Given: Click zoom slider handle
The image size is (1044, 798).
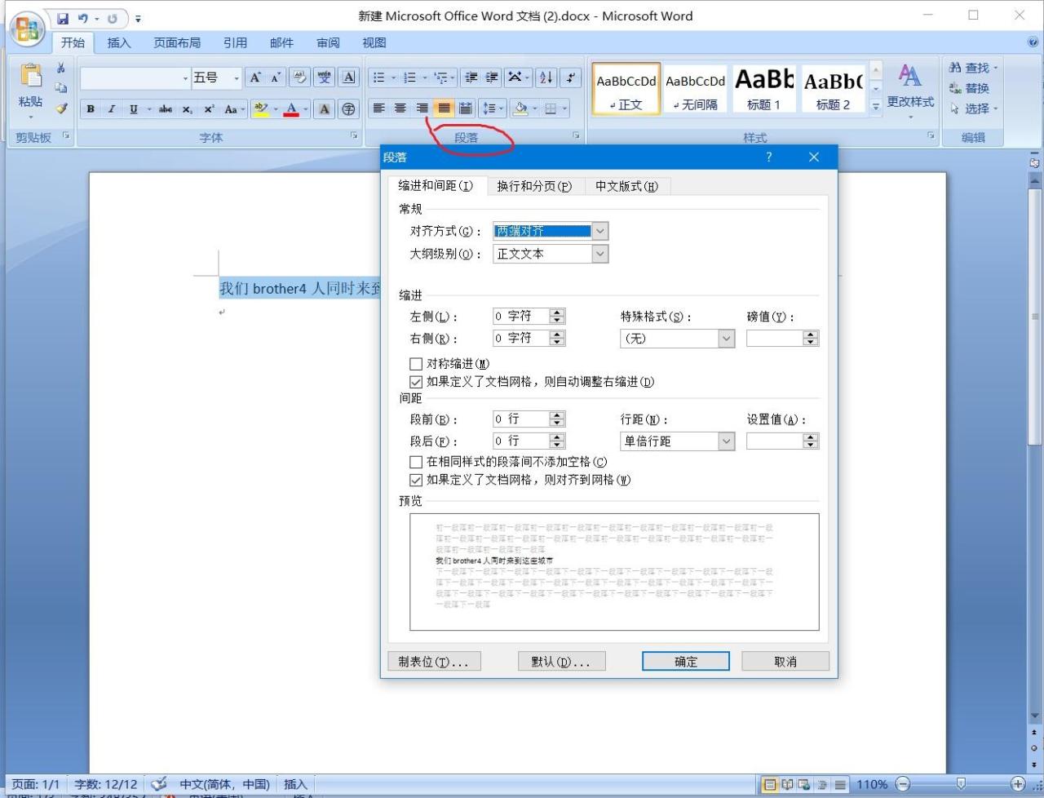Looking at the screenshot, I should (960, 784).
